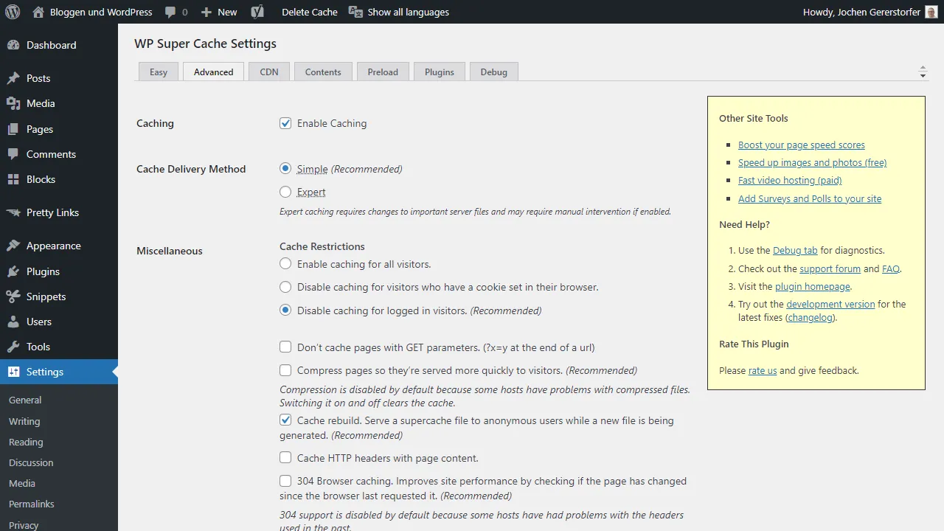
Task: Toggle the tab overflow arrows at right
Action: click(x=923, y=72)
